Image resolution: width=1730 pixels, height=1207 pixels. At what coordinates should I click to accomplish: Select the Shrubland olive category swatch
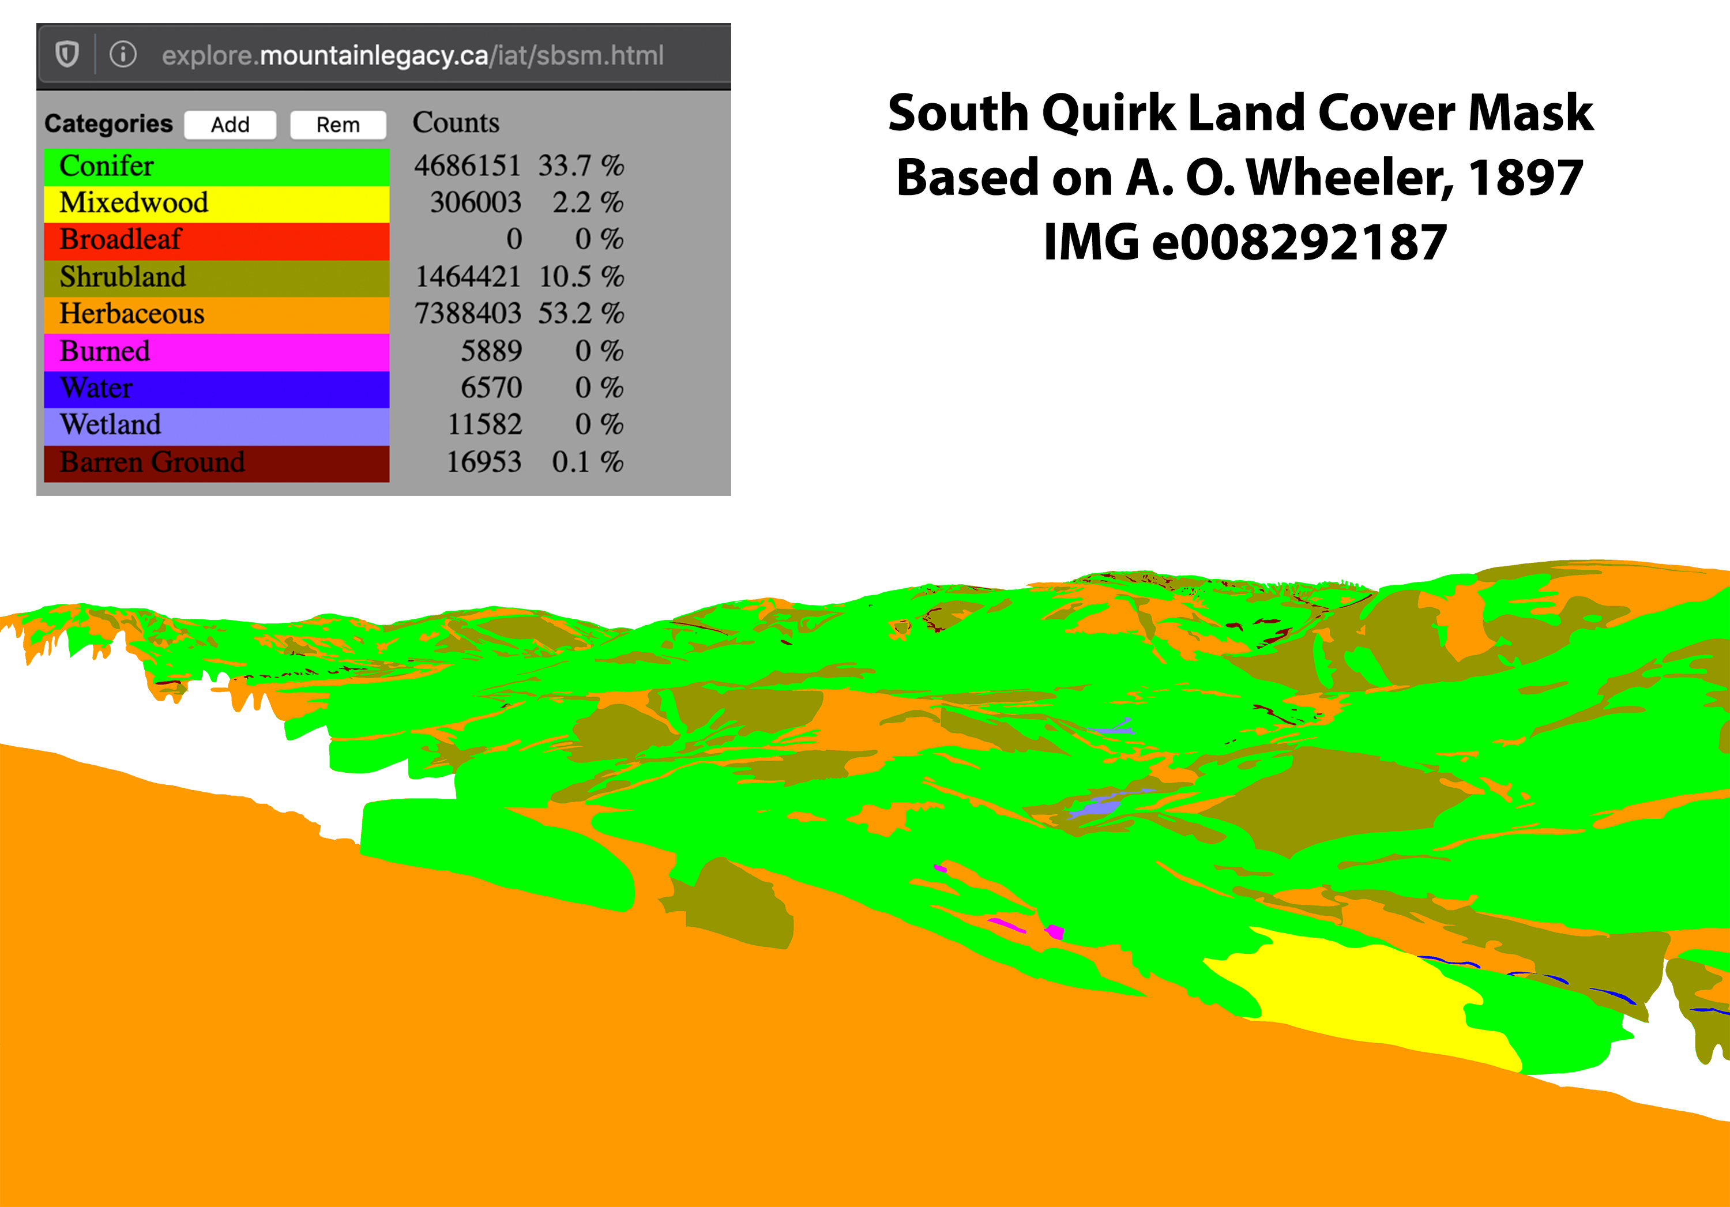pos(216,277)
